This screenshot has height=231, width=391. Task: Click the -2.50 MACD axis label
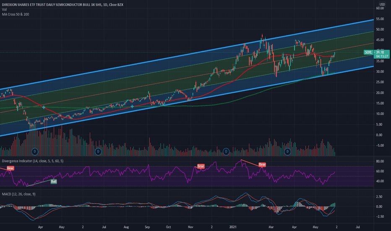click(x=380, y=217)
